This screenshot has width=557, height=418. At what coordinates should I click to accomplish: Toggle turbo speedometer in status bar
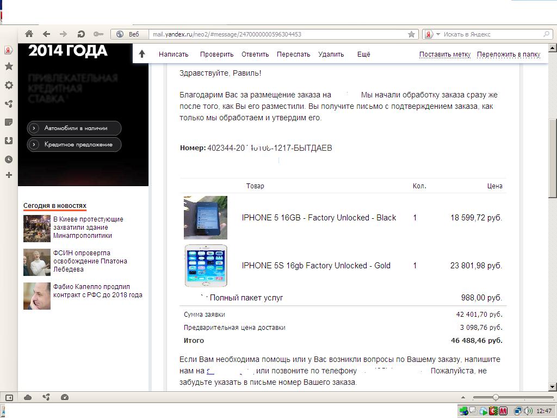(x=65, y=397)
